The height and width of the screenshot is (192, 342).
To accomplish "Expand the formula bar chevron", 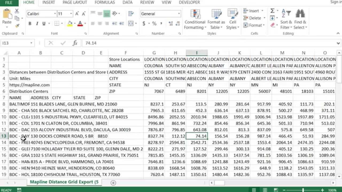I will click(339, 43).
